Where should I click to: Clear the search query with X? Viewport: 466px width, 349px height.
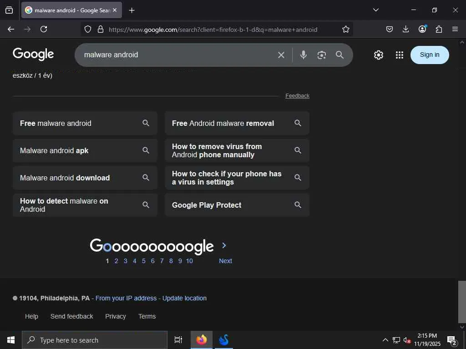click(x=281, y=55)
